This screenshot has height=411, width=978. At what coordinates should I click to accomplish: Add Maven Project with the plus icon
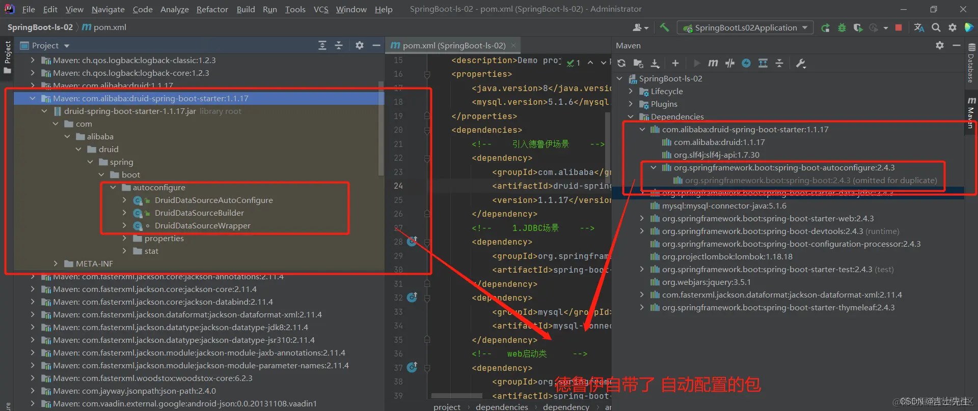coord(675,63)
